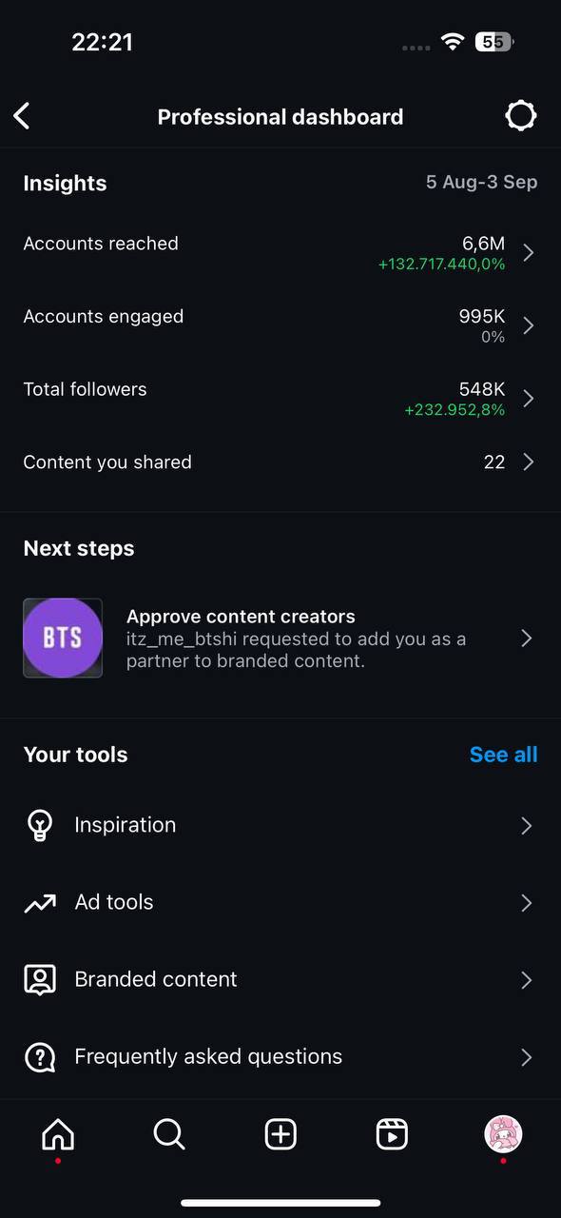This screenshot has width=561, height=1218.
Task: Tap the back arrow icon
Action: coord(22,116)
